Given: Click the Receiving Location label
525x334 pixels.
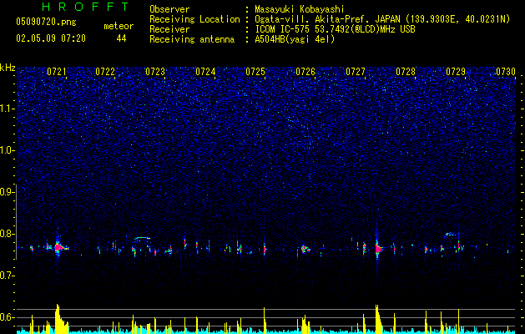Looking at the screenshot, I should (194, 19).
